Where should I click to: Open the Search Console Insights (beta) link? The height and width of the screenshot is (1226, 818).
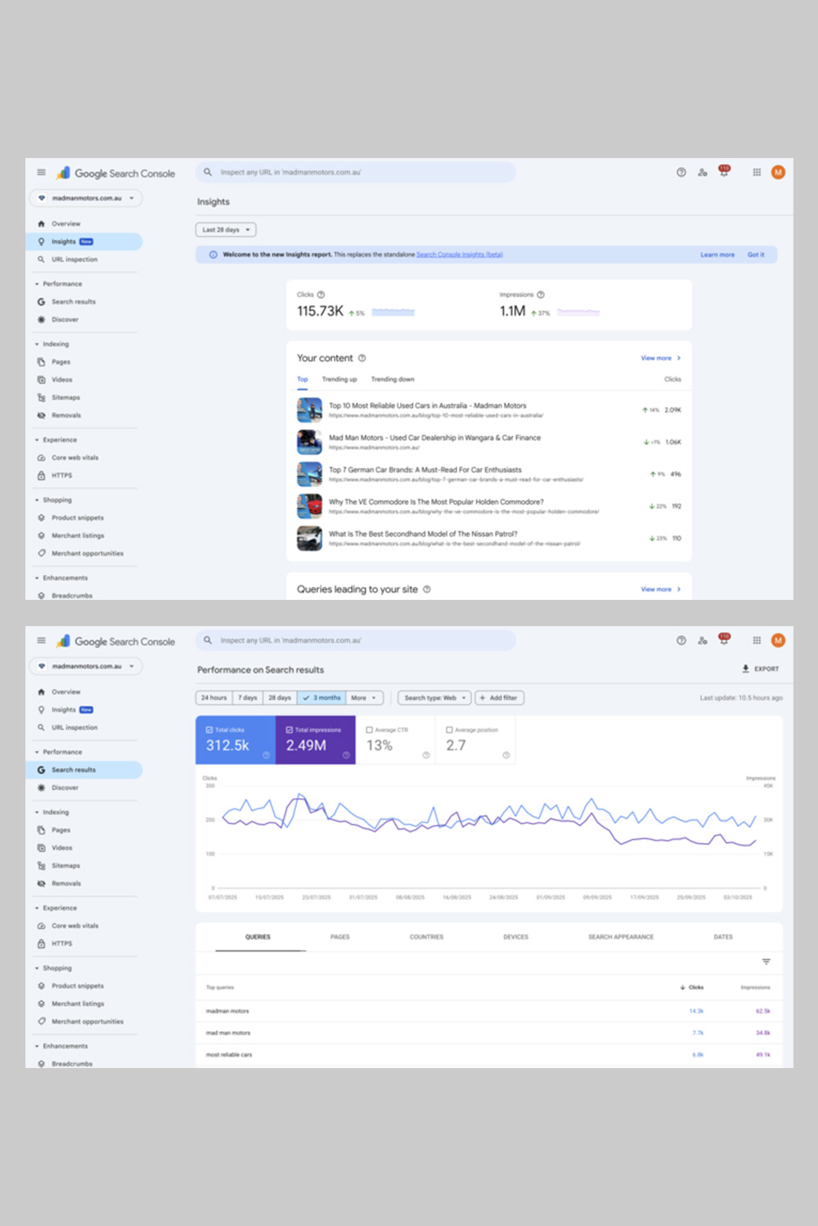pos(459,255)
